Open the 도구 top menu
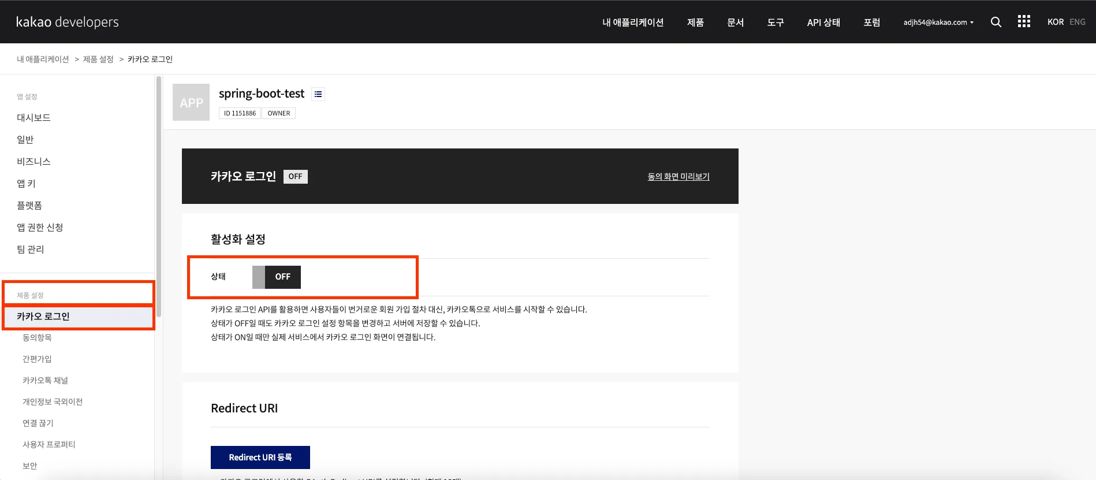 [x=776, y=23]
